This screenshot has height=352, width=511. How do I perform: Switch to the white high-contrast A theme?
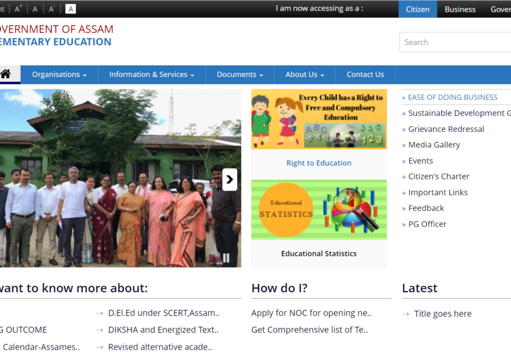coord(70,9)
